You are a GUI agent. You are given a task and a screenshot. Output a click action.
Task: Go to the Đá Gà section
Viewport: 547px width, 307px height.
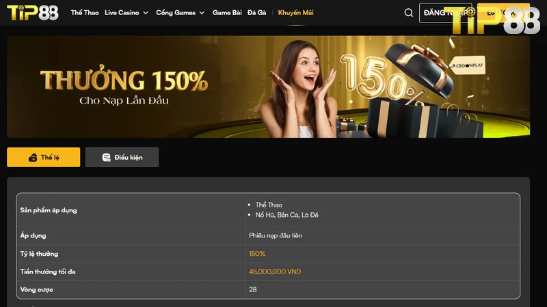257,12
